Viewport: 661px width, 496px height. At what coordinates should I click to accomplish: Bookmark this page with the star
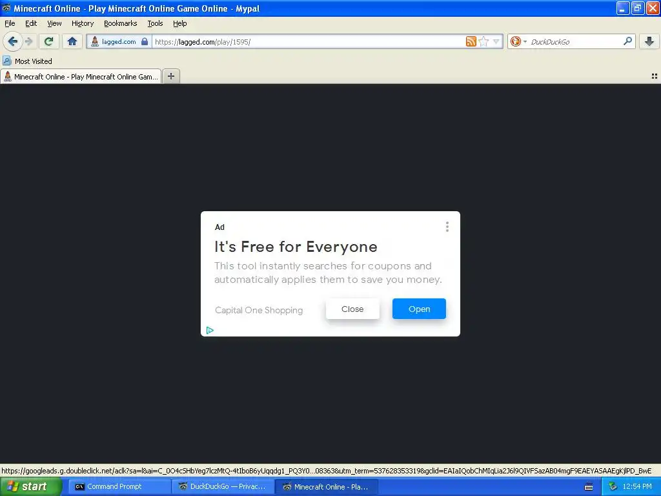(484, 41)
